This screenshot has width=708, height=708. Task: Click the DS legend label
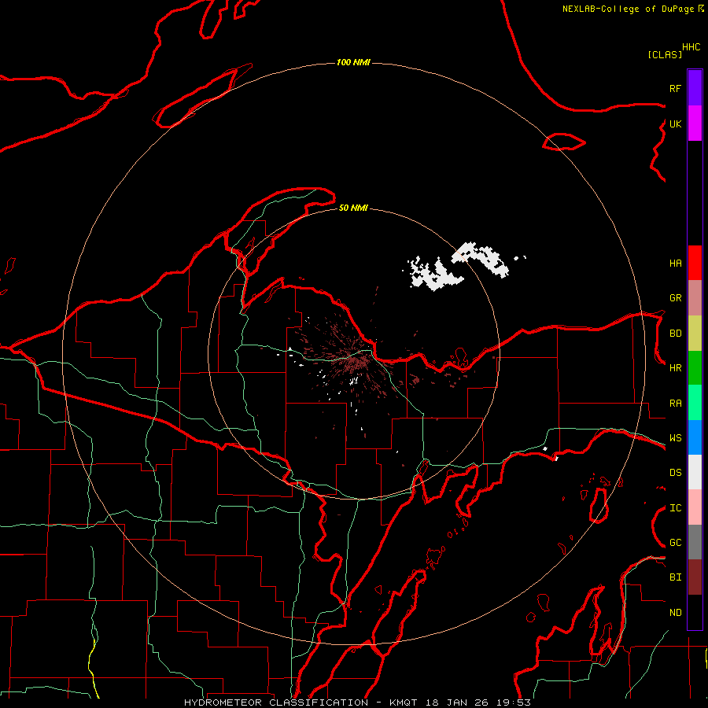[675, 472]
